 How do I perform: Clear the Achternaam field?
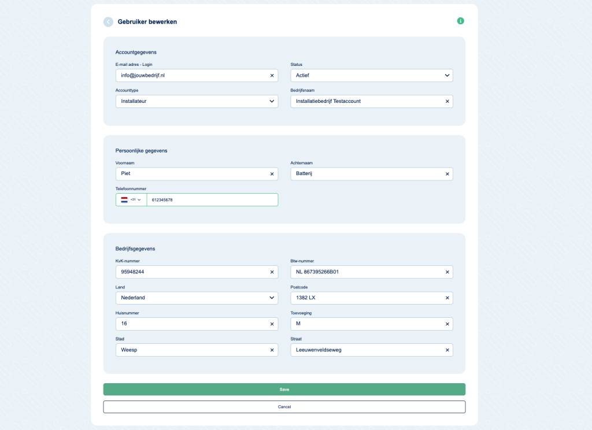(x=447, y=174)
